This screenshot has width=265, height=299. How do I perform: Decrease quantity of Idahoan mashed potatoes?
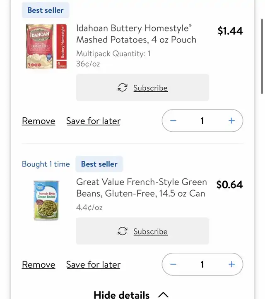pos(173,121)
